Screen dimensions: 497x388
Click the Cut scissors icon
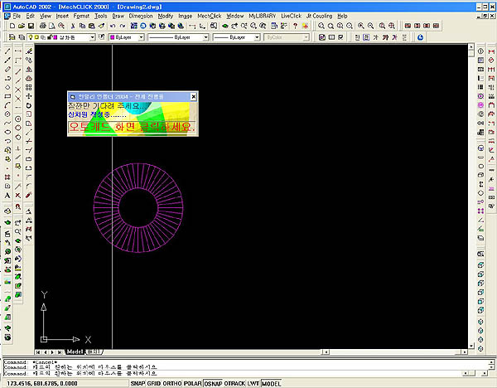[x=73, y=26]
